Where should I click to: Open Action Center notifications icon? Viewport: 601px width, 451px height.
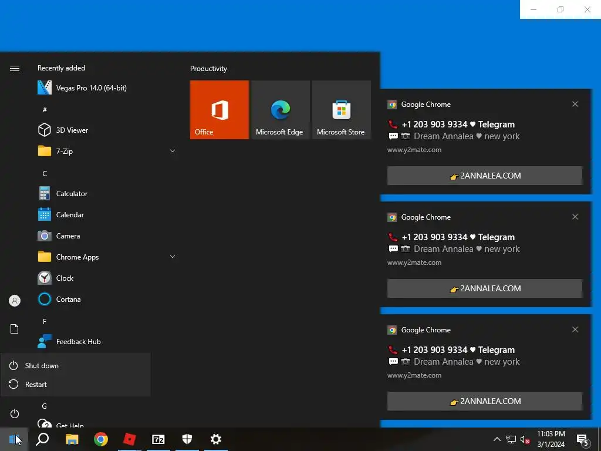[583, 440]
